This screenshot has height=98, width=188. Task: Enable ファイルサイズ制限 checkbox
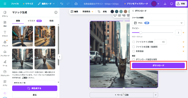[134, 42]
